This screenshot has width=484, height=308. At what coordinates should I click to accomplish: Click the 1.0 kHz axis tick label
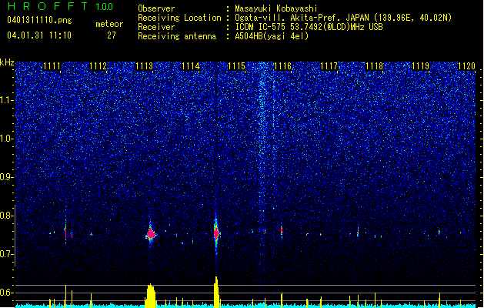coord(6,139)
